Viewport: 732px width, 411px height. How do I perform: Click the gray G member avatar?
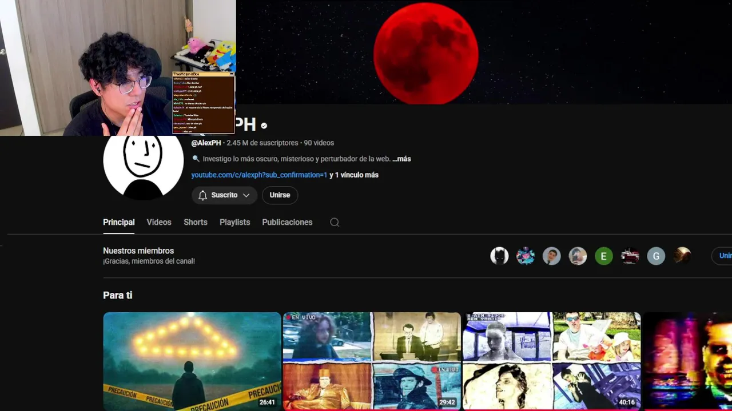656,256
